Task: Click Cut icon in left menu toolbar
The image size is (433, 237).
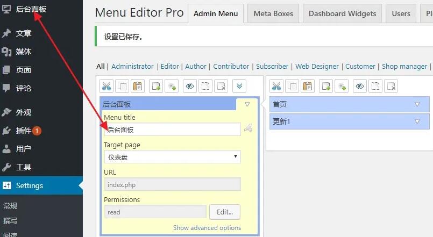Action: [x=107, y=86]
